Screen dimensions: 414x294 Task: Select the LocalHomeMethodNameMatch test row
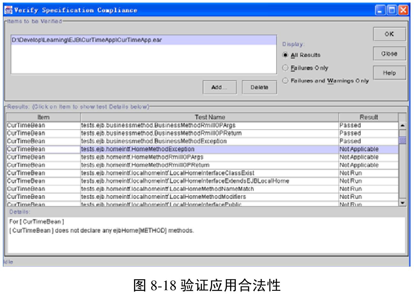tap(202, 189)
